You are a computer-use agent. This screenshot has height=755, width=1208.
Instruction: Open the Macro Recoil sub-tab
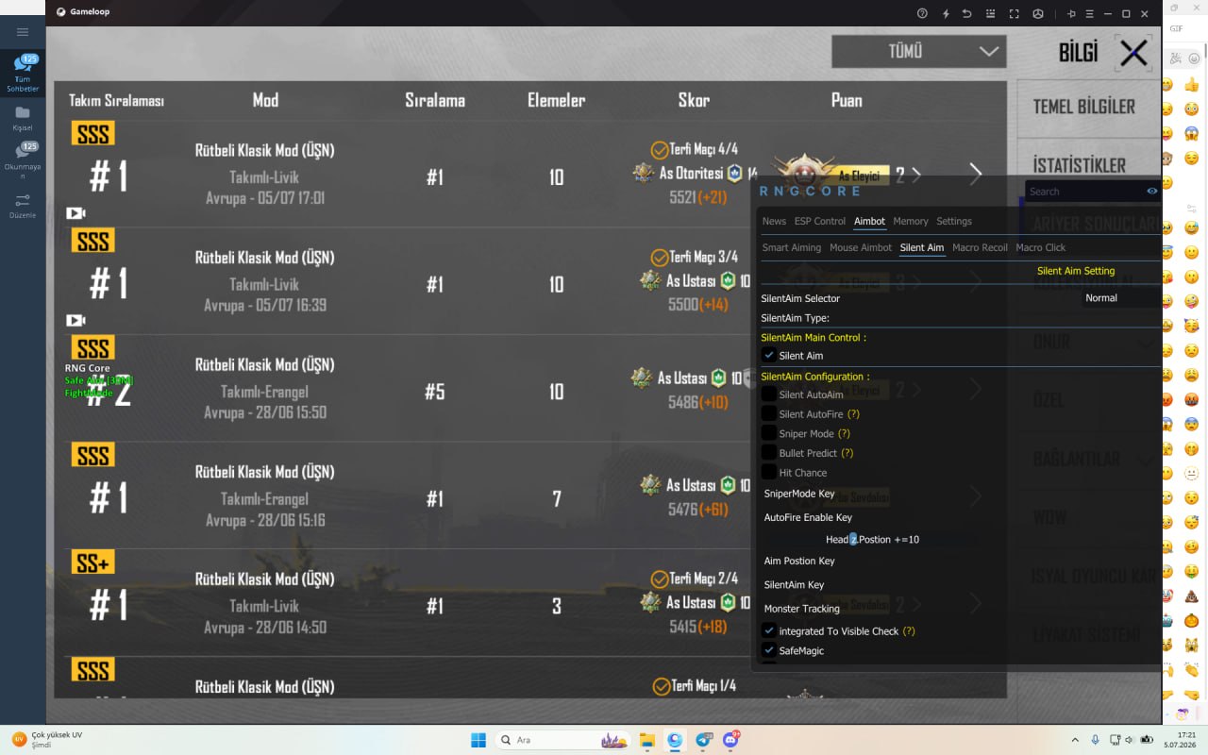[980, 247]
